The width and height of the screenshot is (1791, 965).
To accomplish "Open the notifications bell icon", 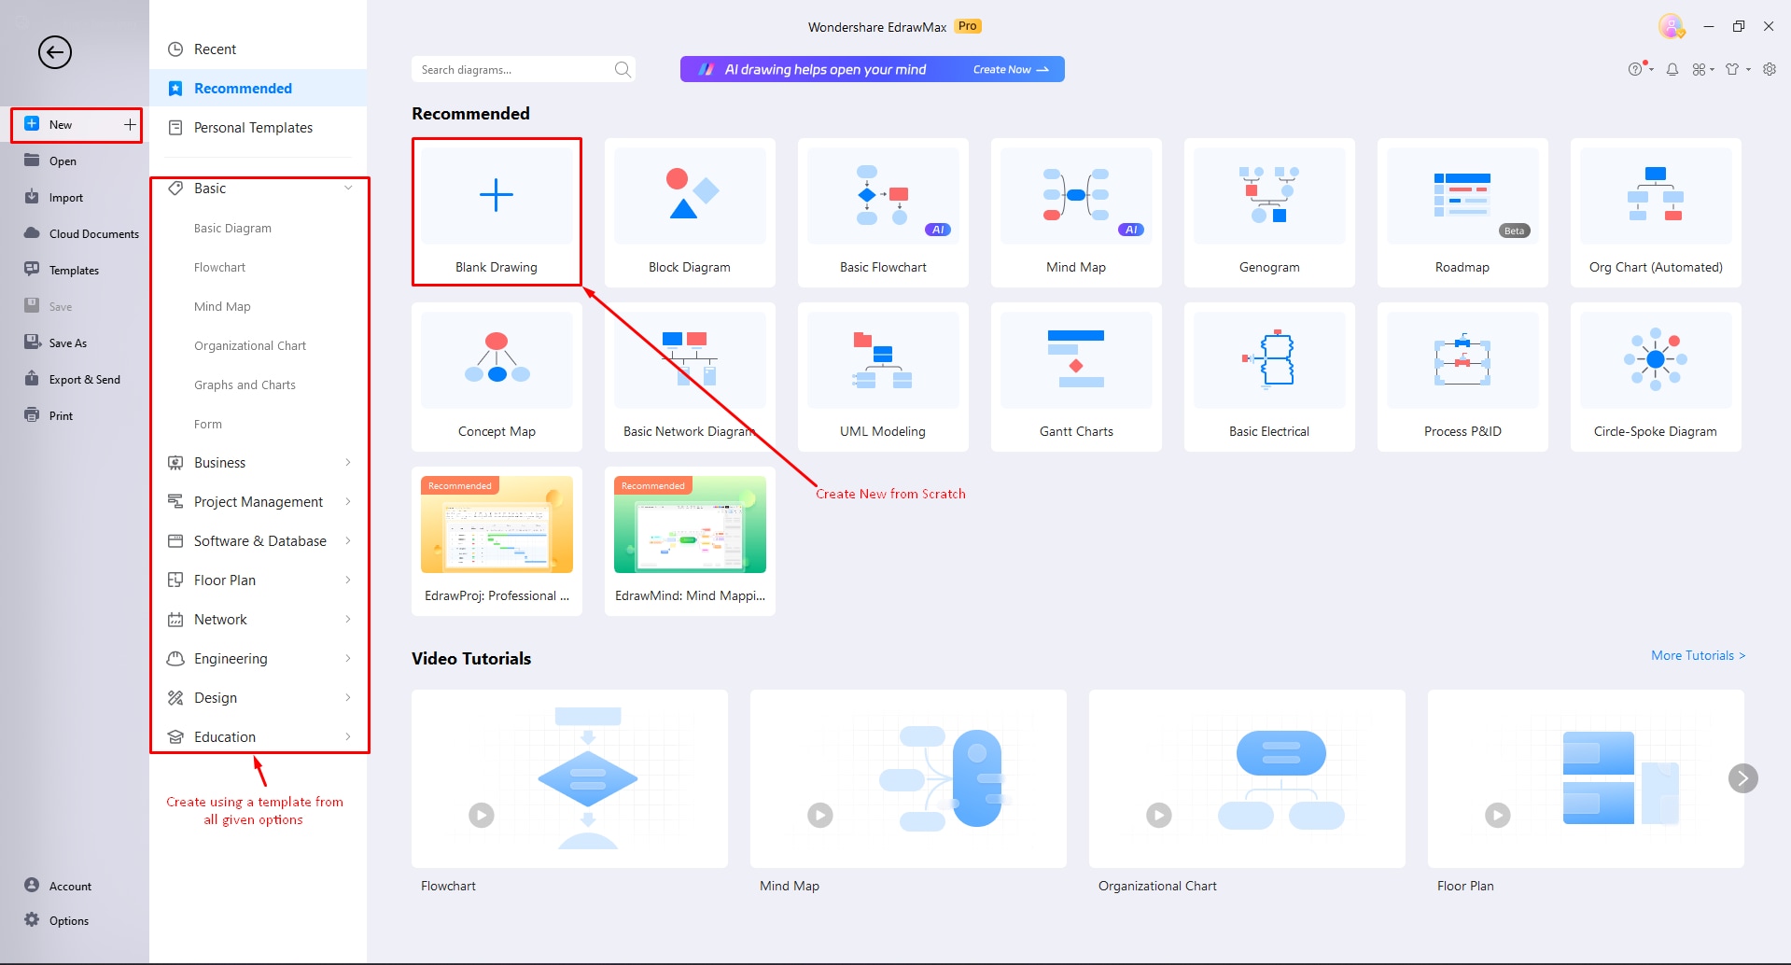I will (1672, 69).
